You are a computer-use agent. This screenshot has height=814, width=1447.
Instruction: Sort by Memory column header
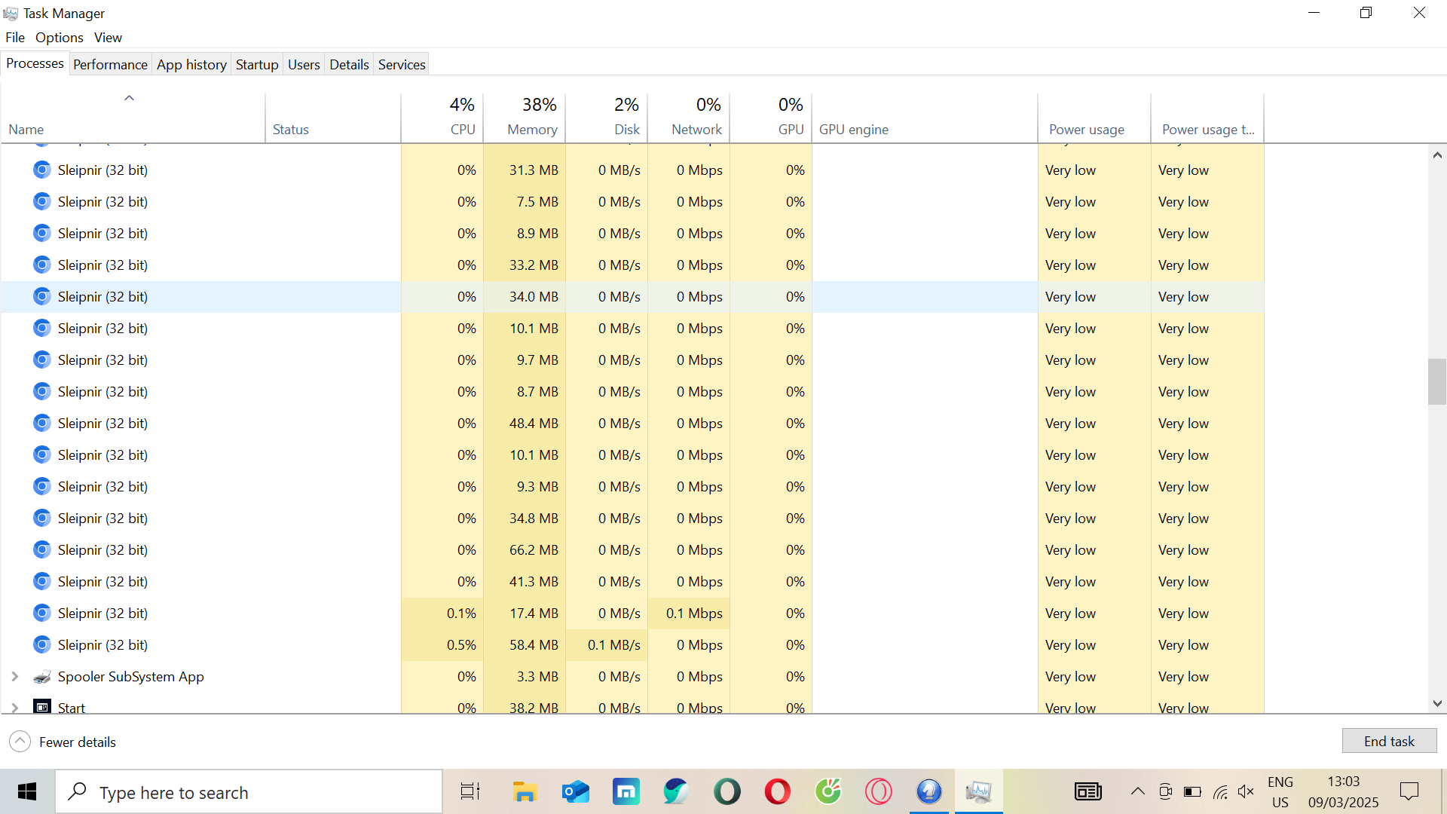pos(525,118)
